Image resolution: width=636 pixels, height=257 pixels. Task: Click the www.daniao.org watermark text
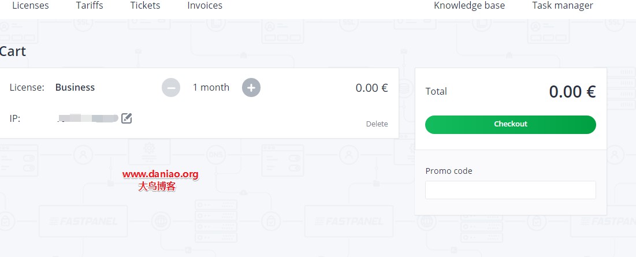161,175
